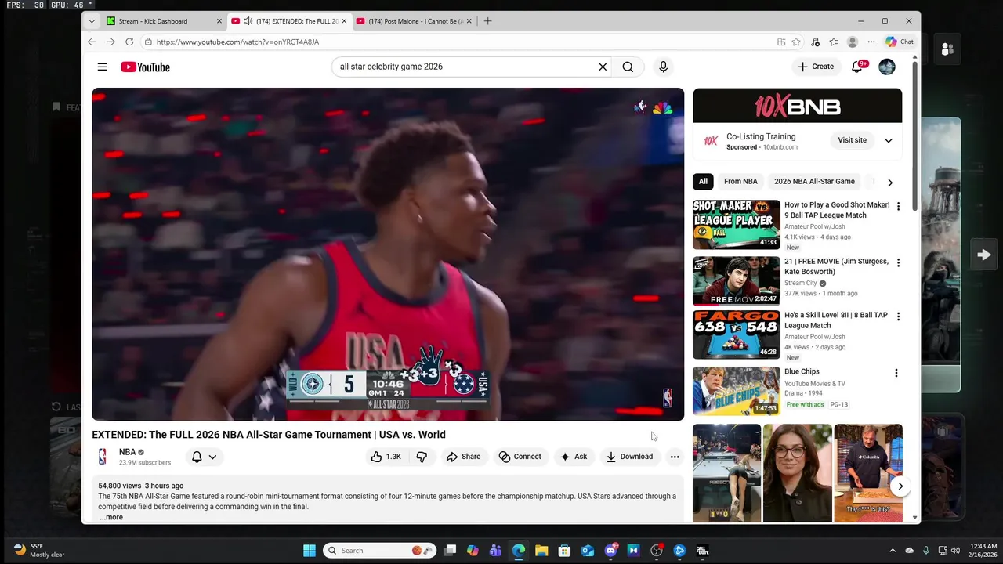Open Blue Chips movie thumbnail
This screenshot has width=1003, height=564.
[737, 391]
